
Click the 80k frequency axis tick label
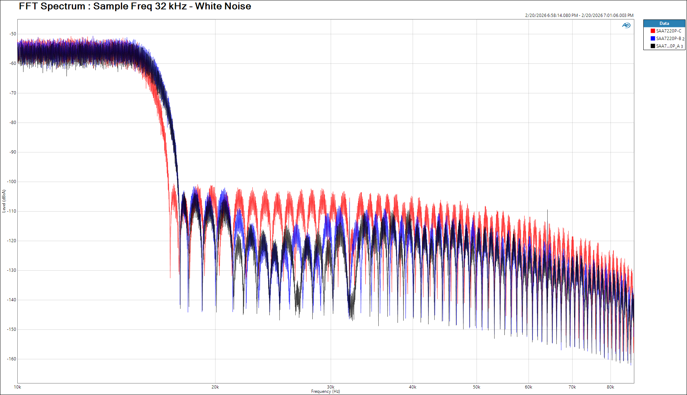point(610,387)
